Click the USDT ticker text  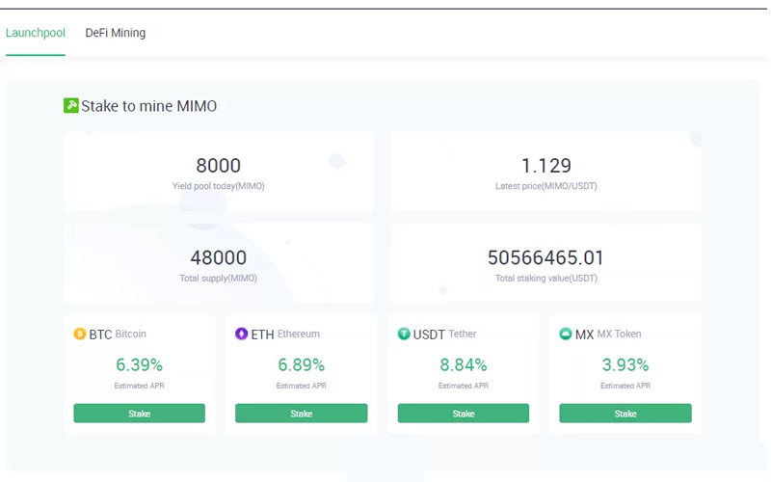(429, 335)
